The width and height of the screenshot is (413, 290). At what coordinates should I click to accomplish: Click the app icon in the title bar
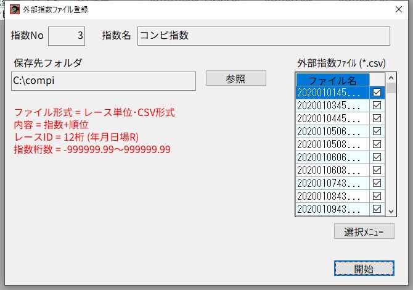click(15, 9)
